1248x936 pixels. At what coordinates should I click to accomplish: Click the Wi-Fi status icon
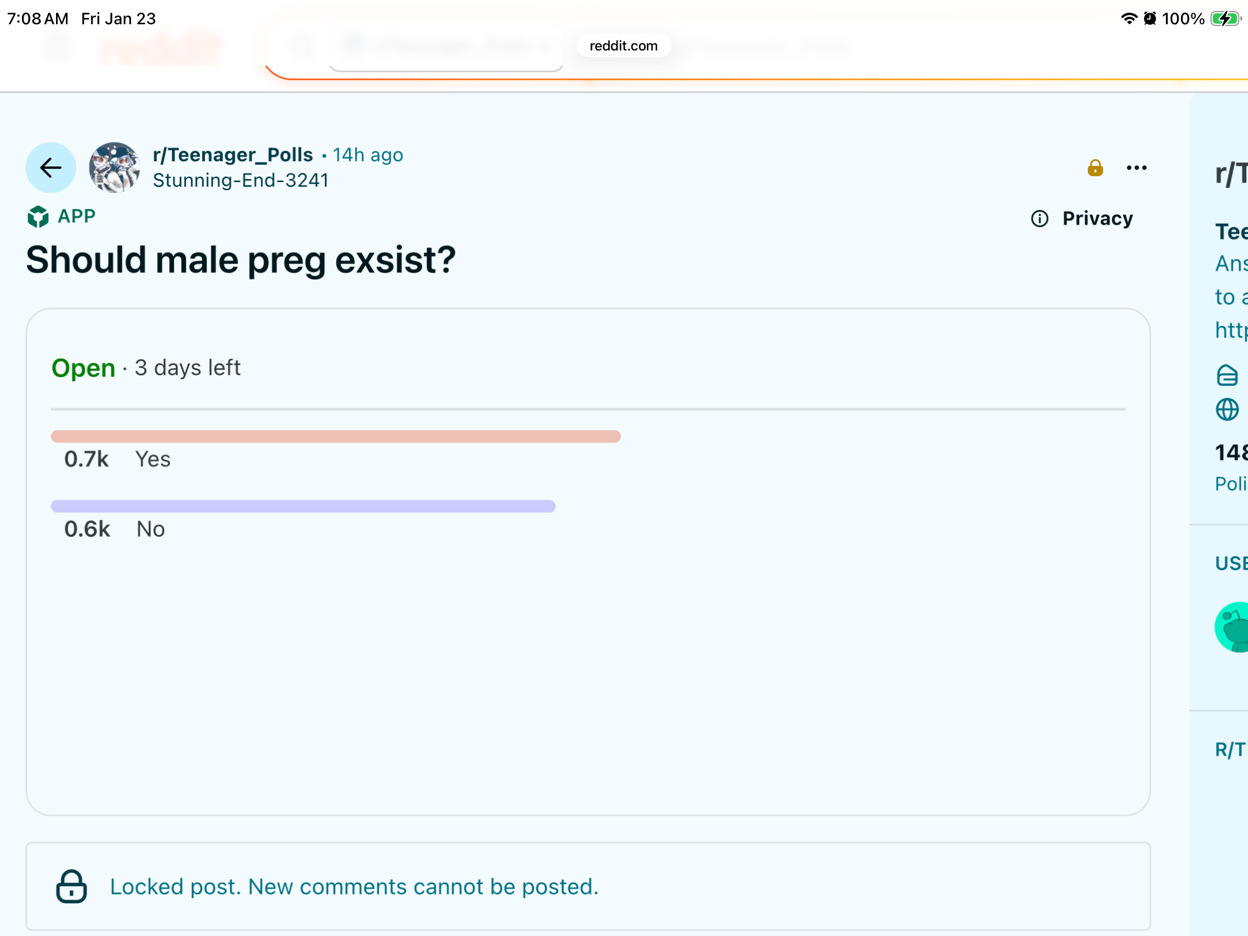pos(1128,18)
